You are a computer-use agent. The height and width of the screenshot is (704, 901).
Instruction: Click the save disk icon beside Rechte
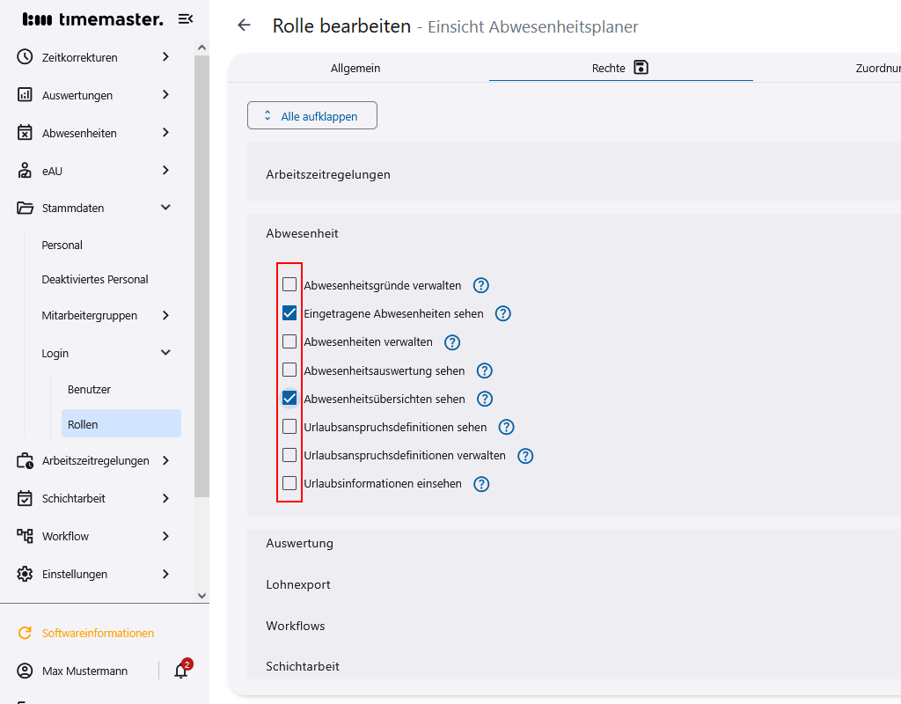click(641, 68)
